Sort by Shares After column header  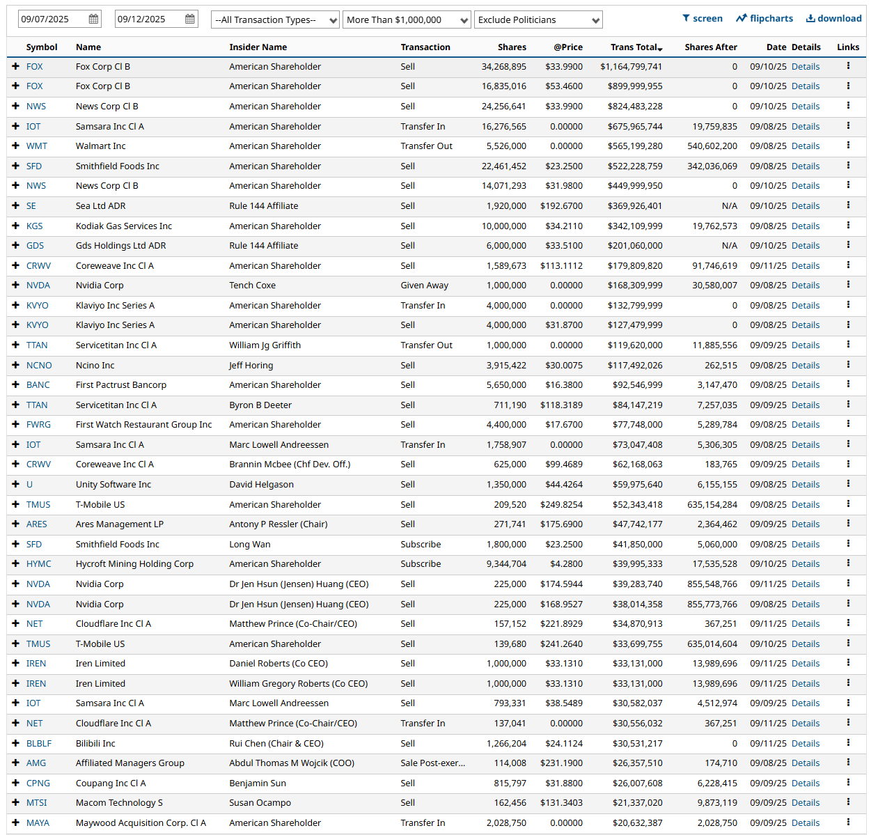pyautogui.click(x=711, y=47)
